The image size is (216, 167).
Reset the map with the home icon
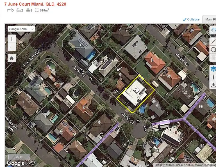tap(12, 58)
